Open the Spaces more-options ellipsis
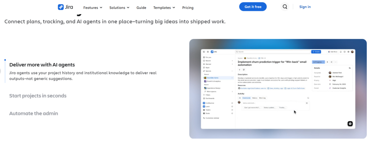 (x=232, y=71)
